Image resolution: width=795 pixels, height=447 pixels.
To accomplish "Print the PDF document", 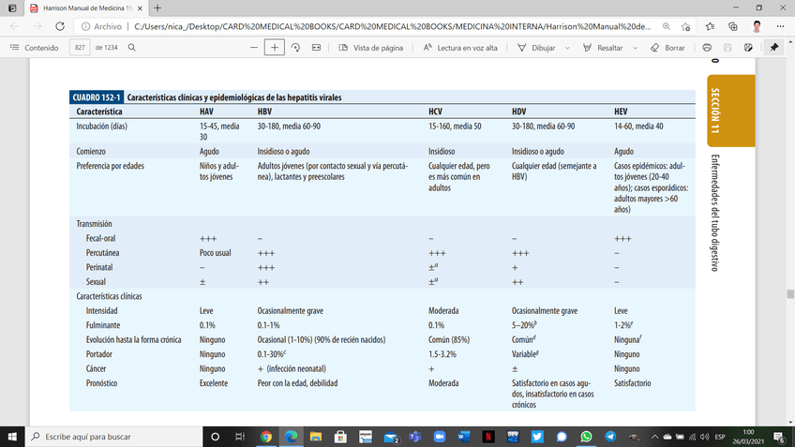I will pos(706,47).
